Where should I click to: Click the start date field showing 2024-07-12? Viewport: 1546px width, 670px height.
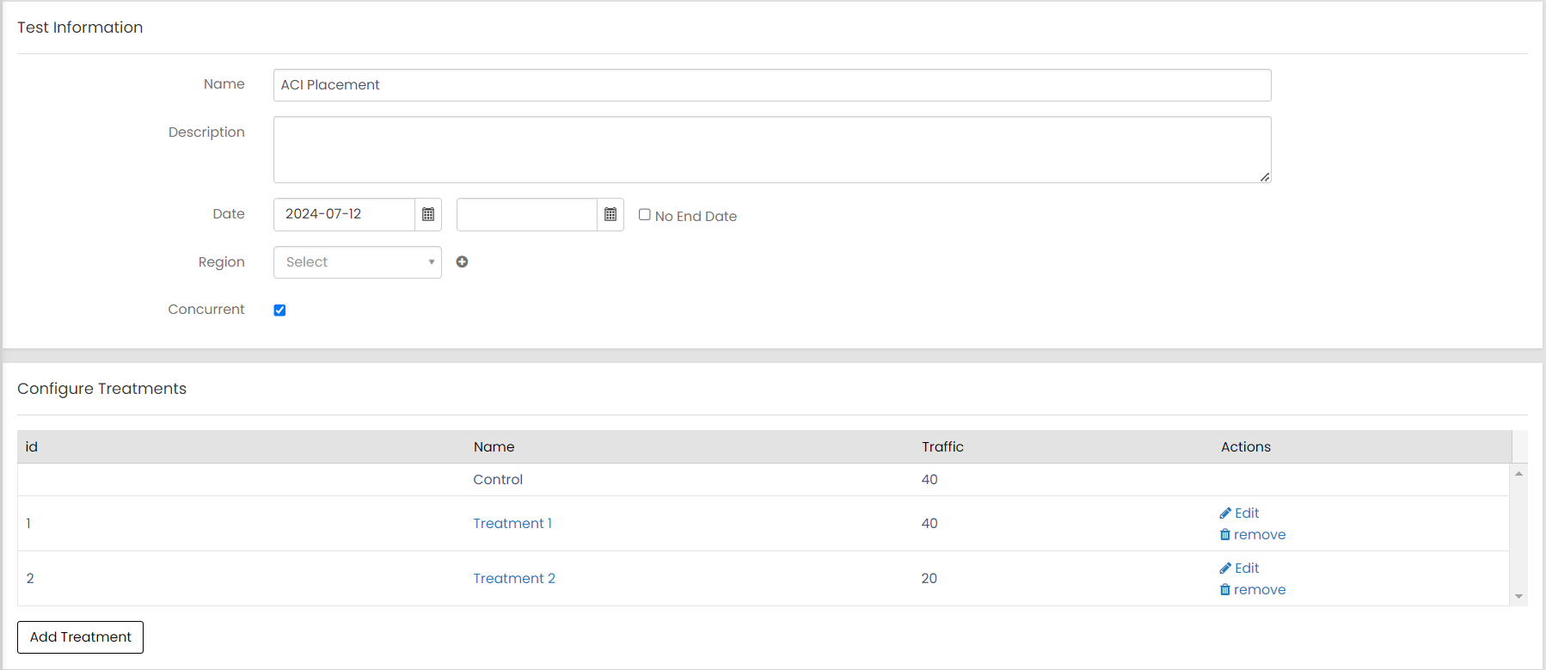point(344,214)
